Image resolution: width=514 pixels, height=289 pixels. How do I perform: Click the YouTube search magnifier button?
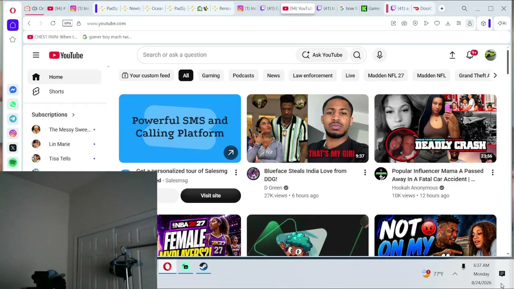[357, 55]
